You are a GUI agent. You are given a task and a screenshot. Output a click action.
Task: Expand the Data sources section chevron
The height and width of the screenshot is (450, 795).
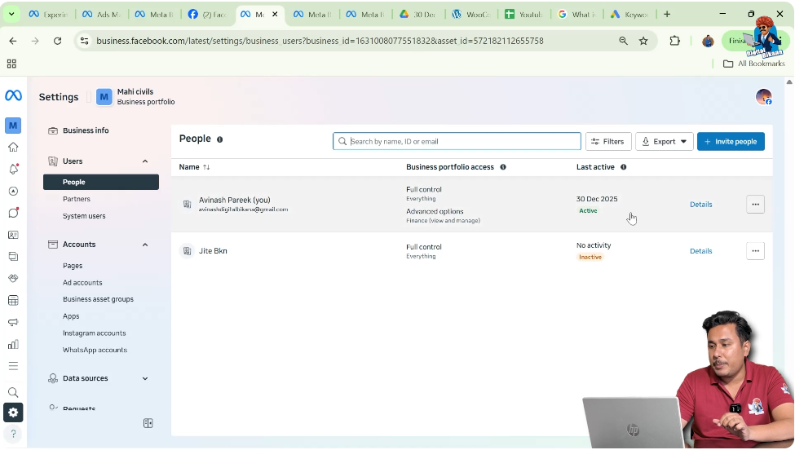pos(145,378)
